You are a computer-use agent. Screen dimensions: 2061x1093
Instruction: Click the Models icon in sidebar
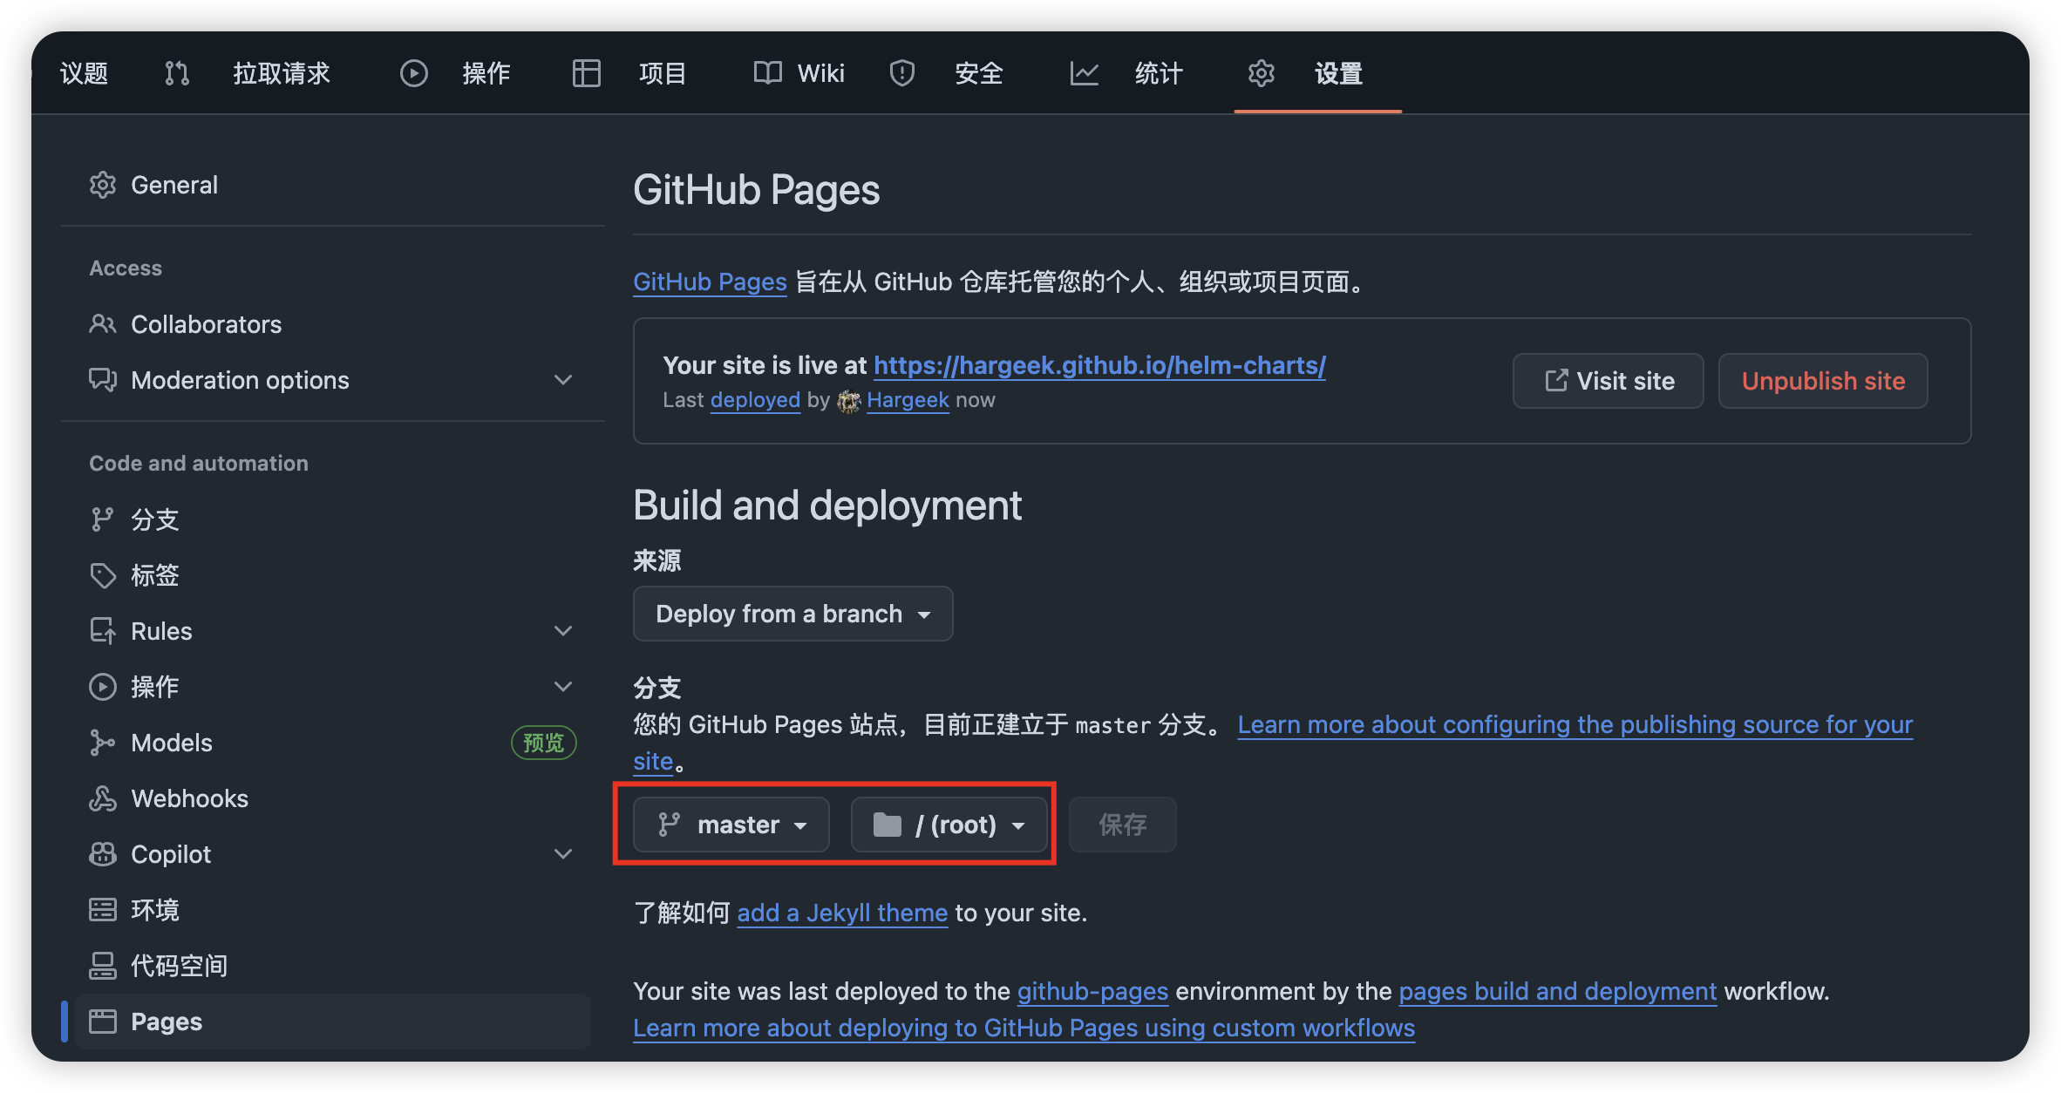pyautogui.click(x=103, y=743)
